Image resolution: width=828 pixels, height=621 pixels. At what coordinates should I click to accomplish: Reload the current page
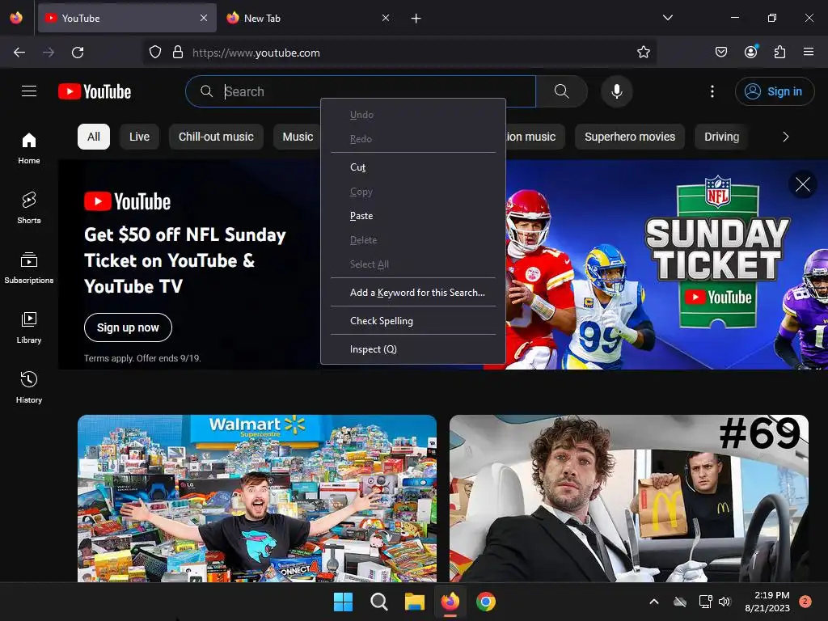pyautogui.click(x=78, y=53)
